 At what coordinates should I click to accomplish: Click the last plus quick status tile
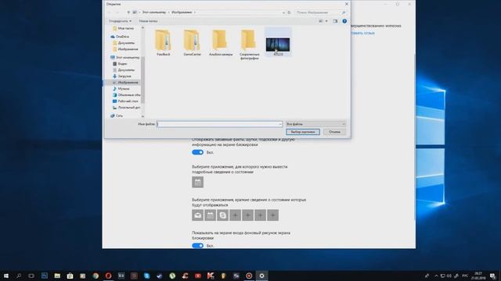pos(272,215)
